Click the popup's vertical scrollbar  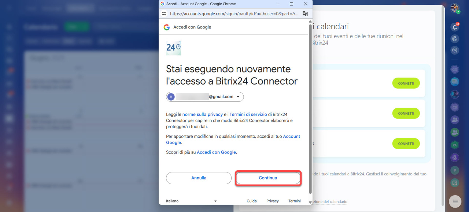point(311,110)
